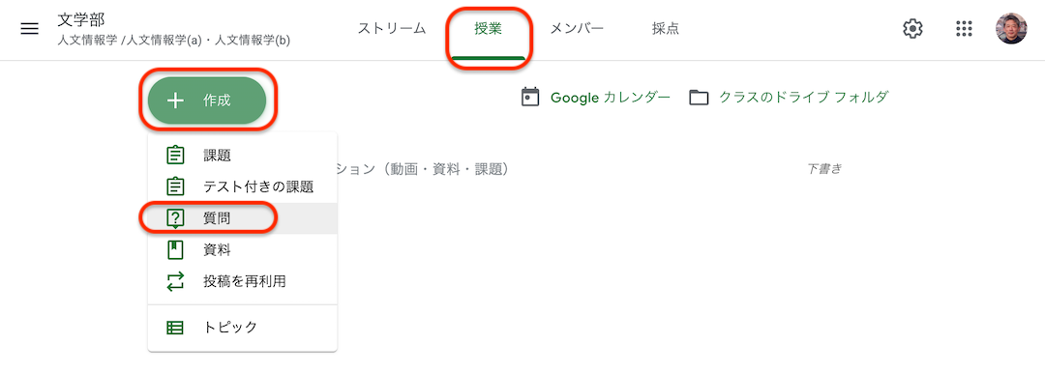Click the 投稿を再利用 reuse arrows icon
This screenshot has height=373, width=1045.
(x=174, y=281)
